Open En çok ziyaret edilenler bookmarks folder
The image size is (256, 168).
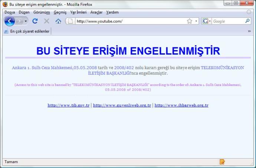tap(27, 31)
